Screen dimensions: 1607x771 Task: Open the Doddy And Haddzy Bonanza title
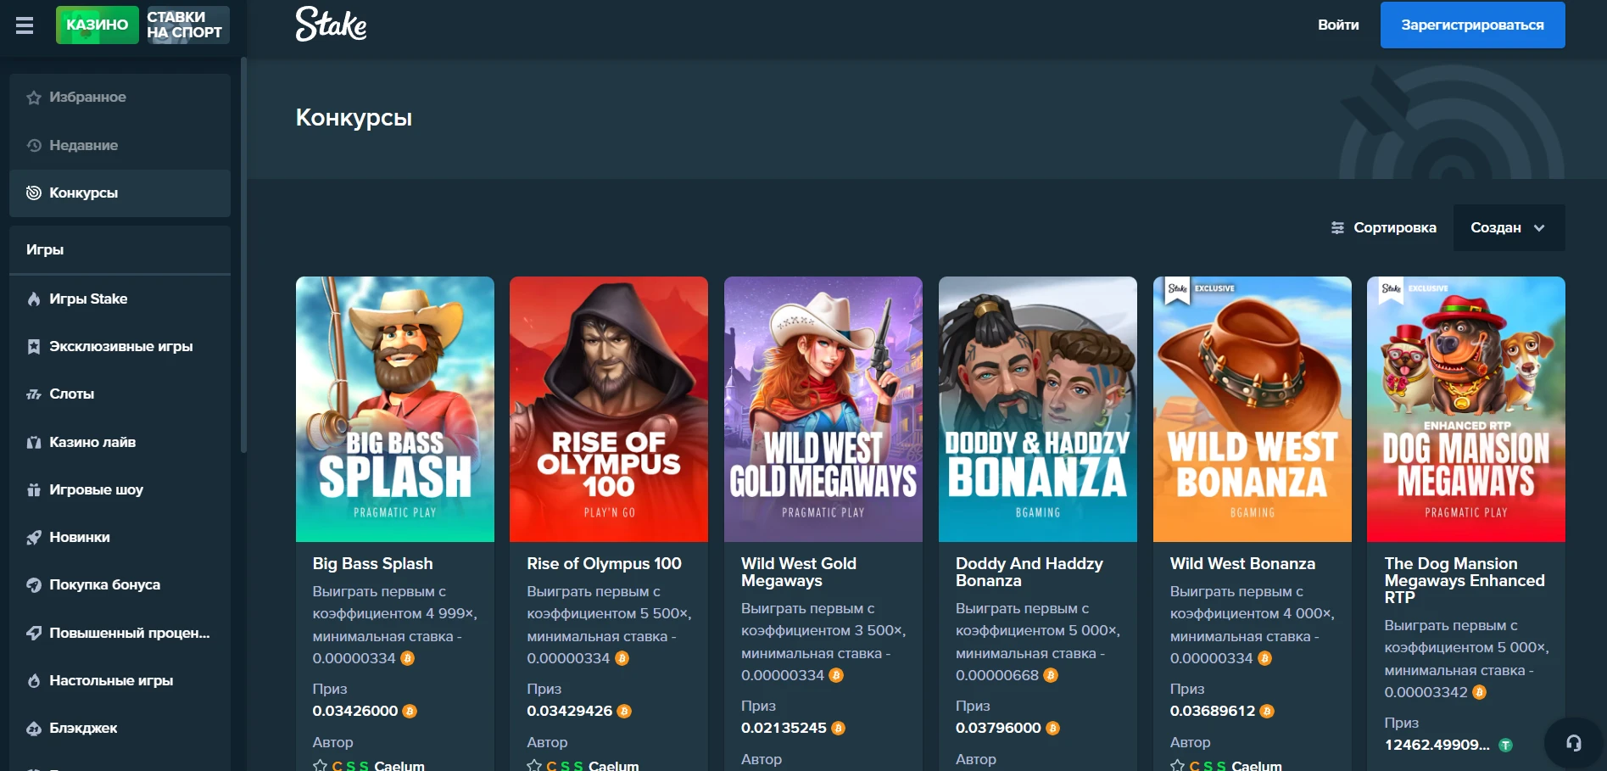[1029, 572]
